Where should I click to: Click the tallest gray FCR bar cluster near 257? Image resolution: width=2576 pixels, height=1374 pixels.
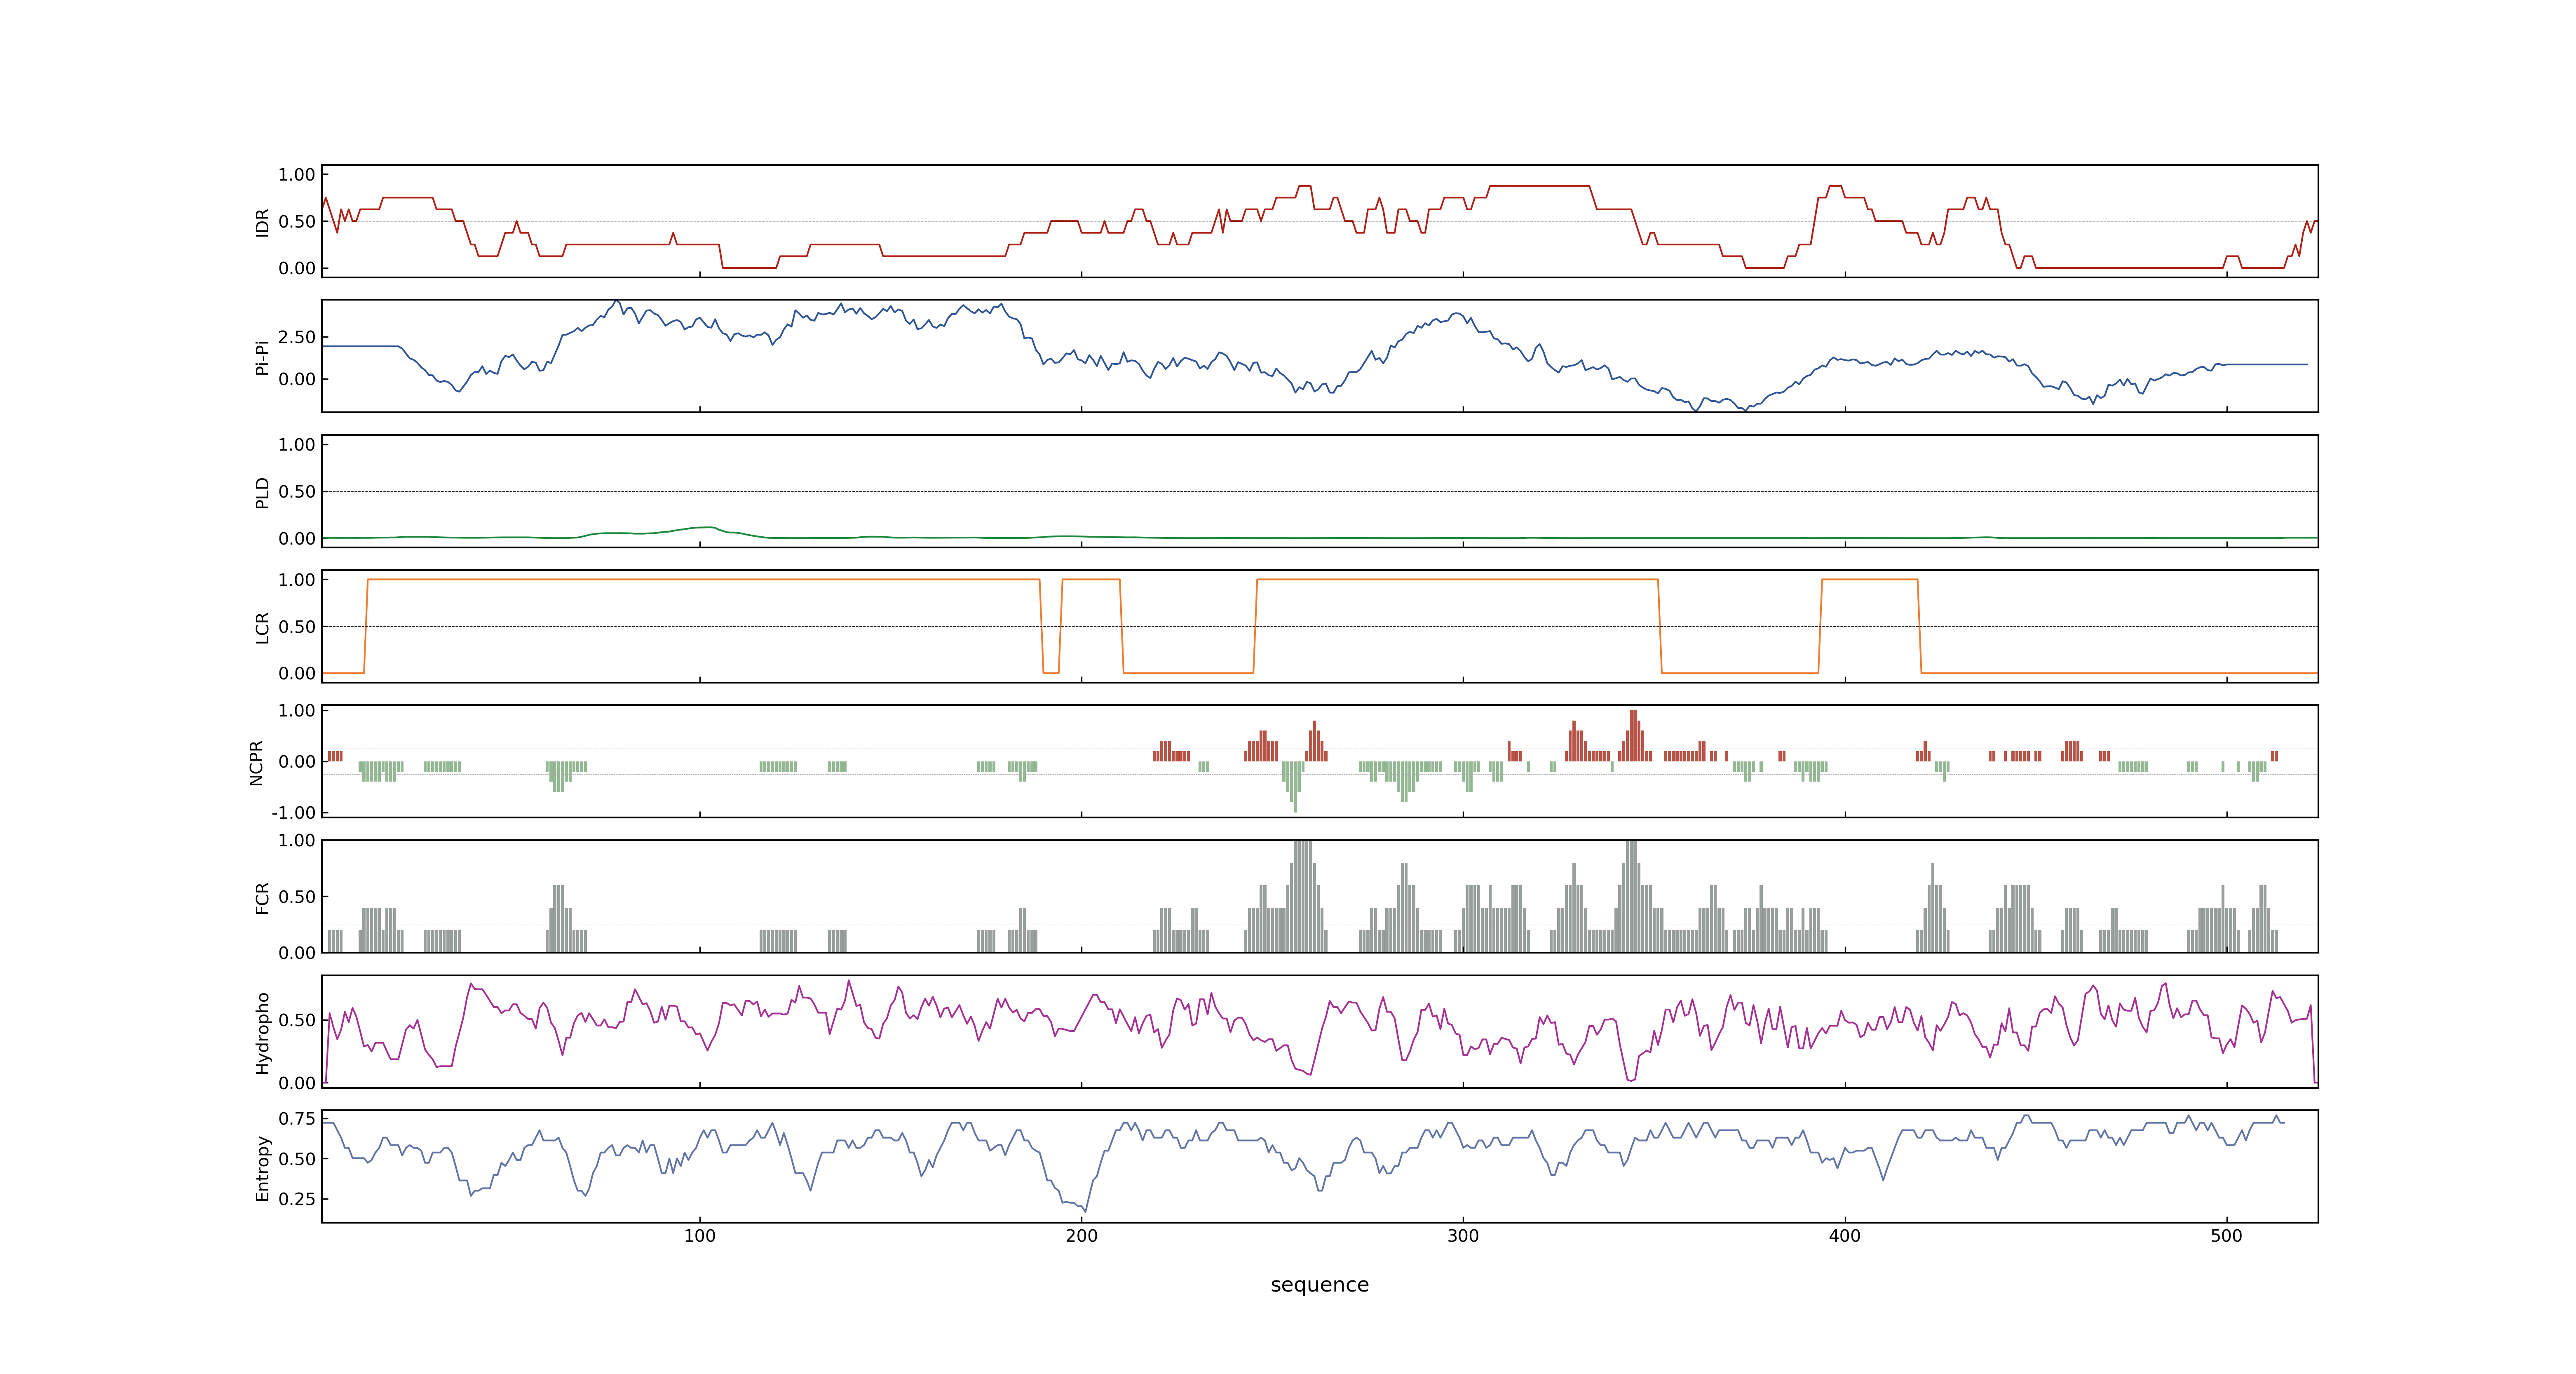pos(1302,896)
